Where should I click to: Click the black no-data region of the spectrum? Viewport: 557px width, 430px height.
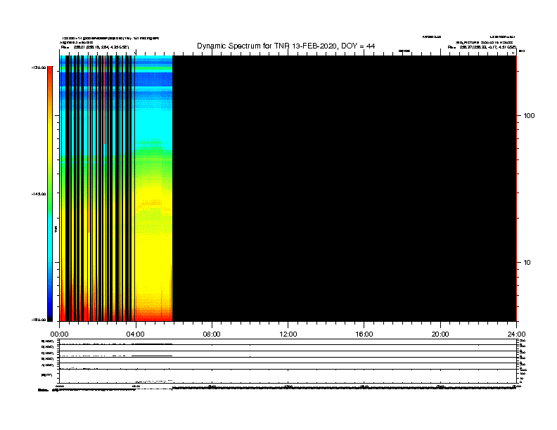point(344,188)
